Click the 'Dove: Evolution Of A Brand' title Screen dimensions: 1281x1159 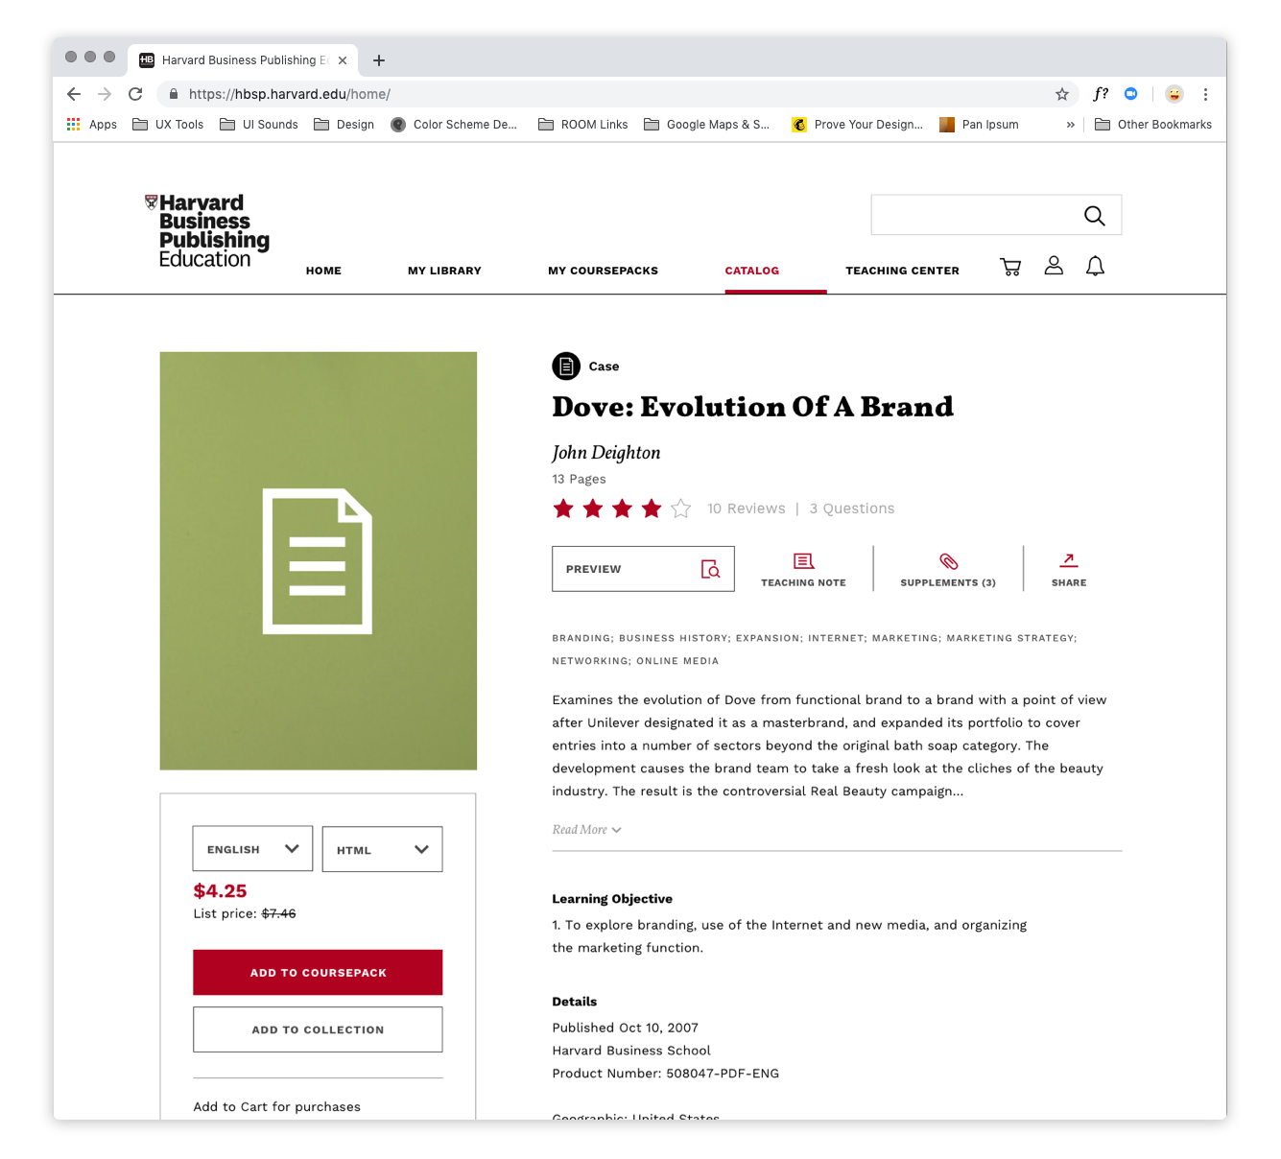click(753, 407)
